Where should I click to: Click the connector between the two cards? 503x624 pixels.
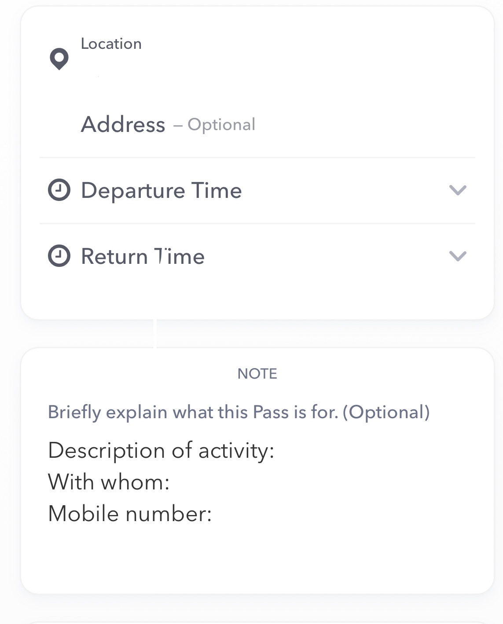(x=155, y=334)
